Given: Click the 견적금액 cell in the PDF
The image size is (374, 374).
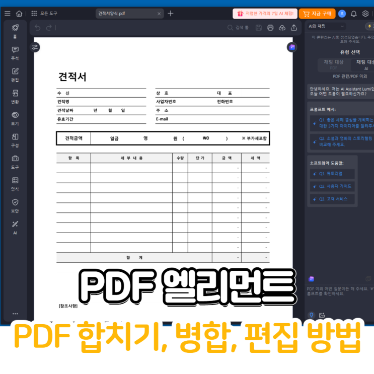Looking at the screenshot, I should point(73,138).
